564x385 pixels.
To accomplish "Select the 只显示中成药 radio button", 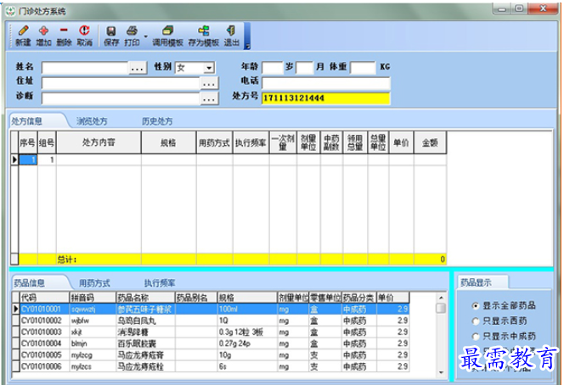I will pyautogui.click(x=474, y=336).
